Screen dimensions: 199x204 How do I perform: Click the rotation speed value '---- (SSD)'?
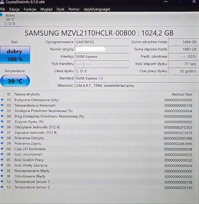[x=183, y=56]
